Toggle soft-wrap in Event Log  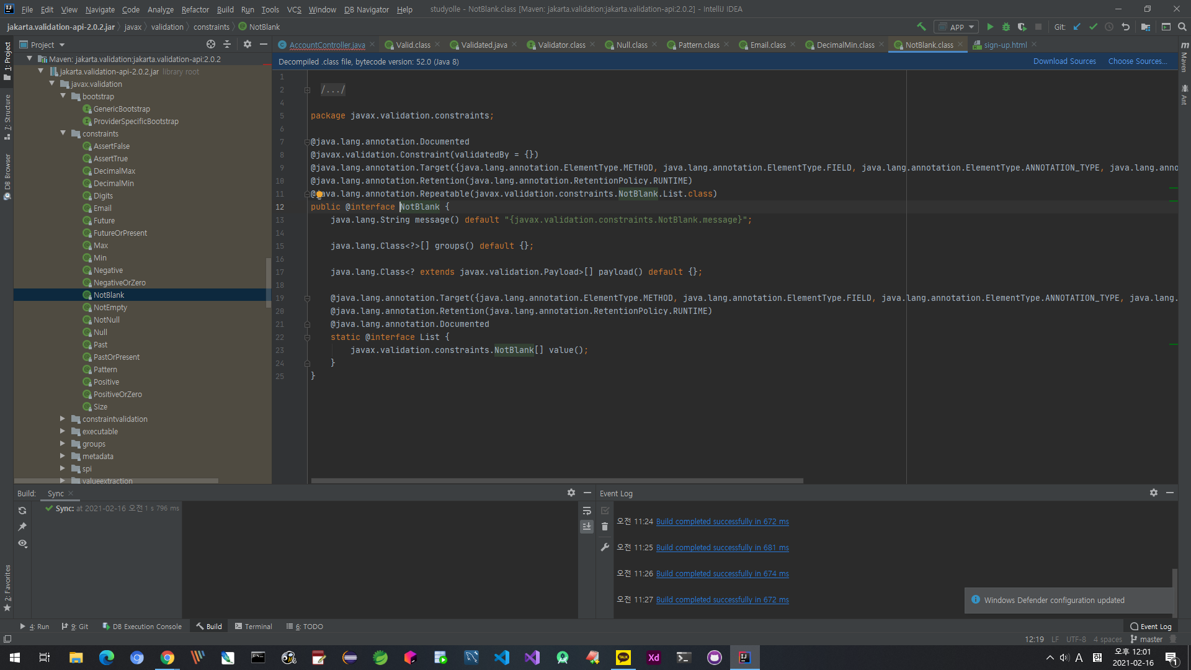click(x=587, y=511)
